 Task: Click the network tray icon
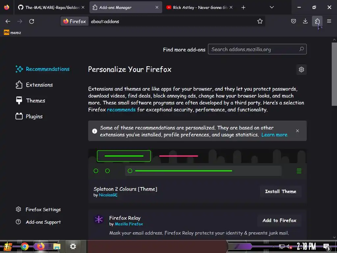[x=281, y=246]
